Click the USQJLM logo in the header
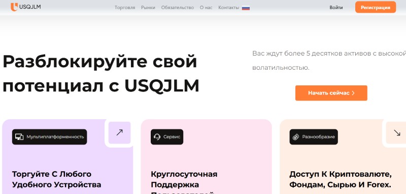The width and height of the screenshot is (406, 194). [26, 7]
